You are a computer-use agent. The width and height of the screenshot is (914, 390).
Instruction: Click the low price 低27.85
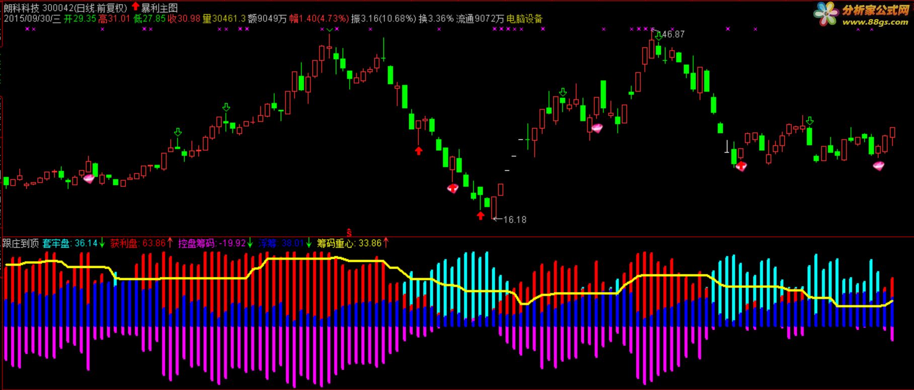pos(149,19)
